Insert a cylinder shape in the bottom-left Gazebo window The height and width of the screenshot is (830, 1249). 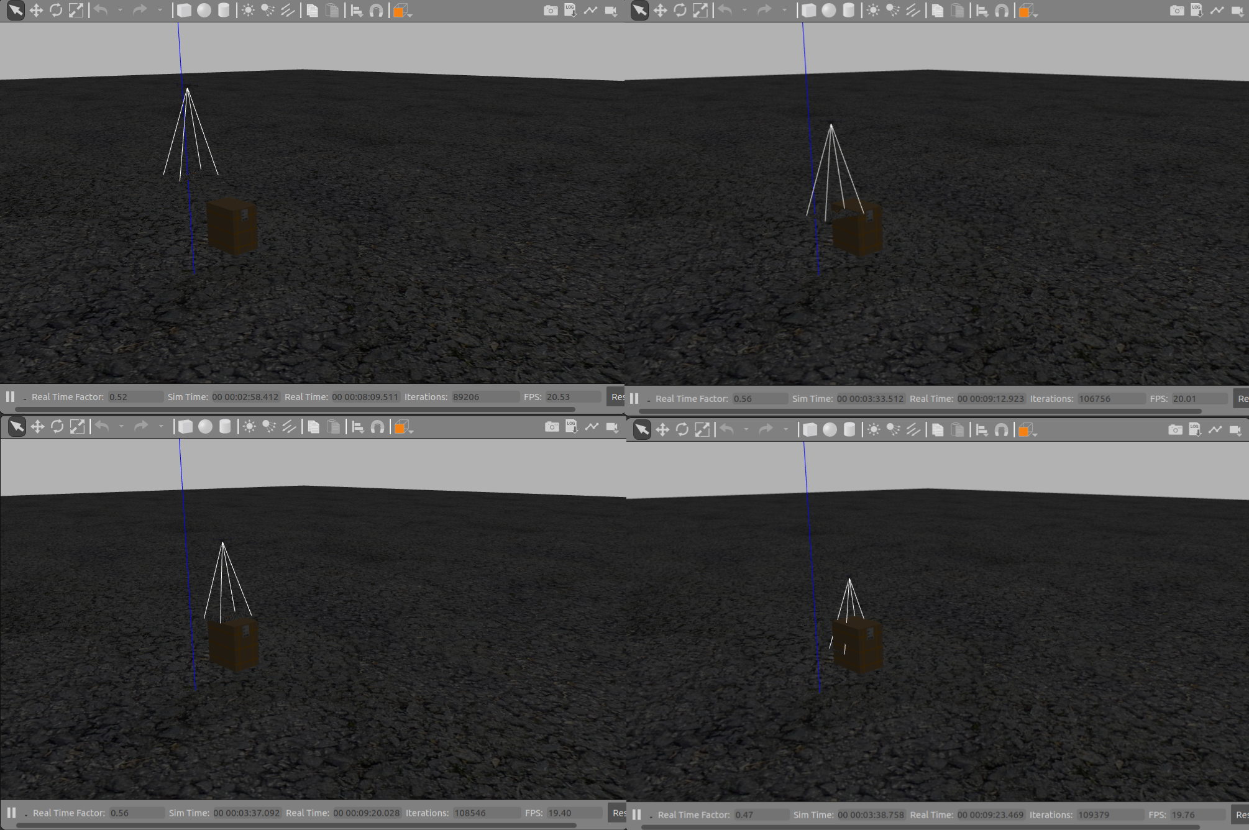pos(225,426)
